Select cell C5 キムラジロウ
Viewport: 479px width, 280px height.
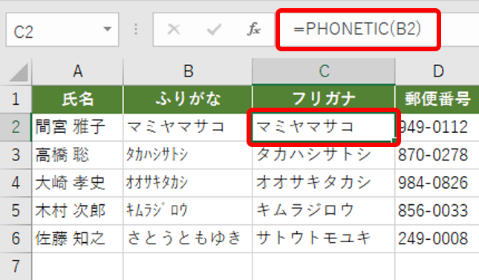tap(324, 211)
